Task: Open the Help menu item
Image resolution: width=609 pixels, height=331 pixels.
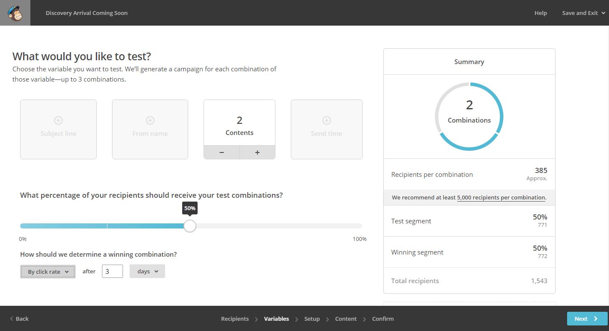Action: click(x=540, y=13)
